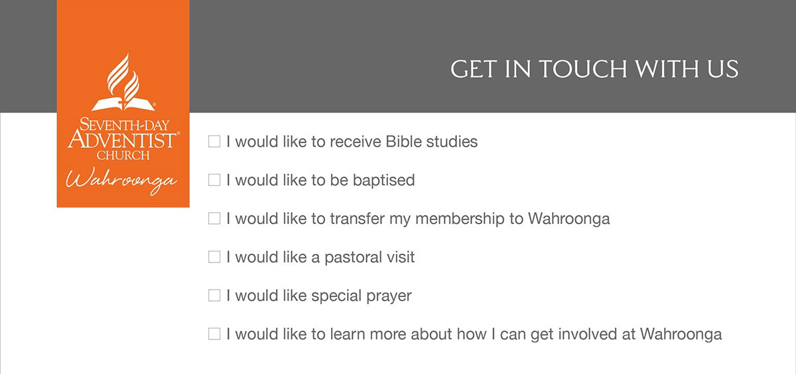Click the 'I would like to be baptised' text

pos(320,180)
